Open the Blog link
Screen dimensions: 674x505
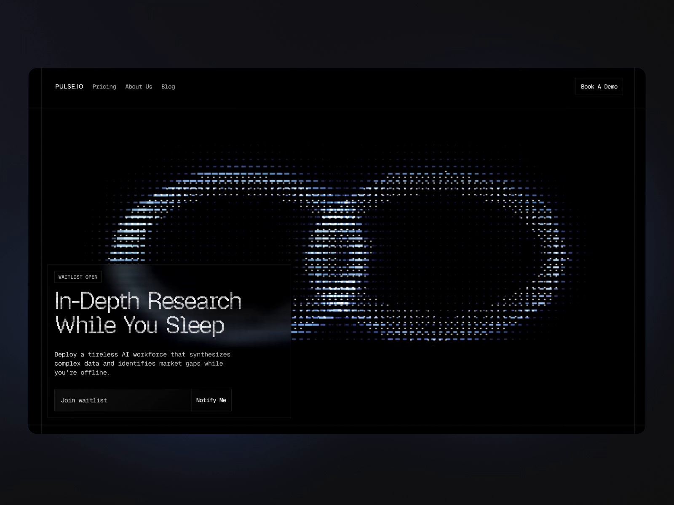[x=168, y=87]
